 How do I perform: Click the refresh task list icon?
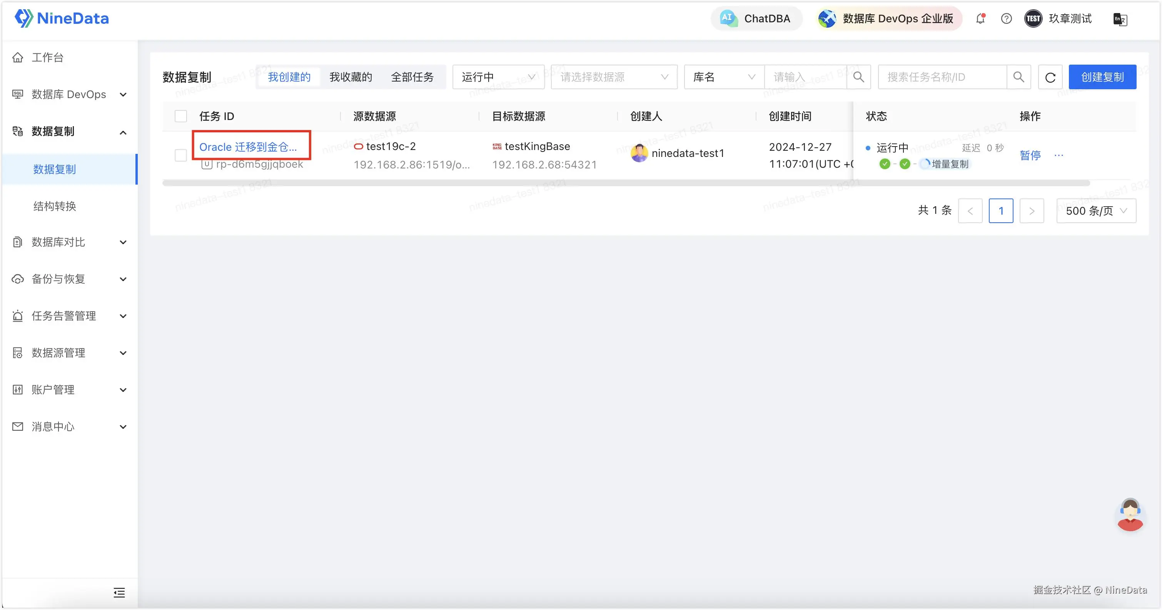pyautogui.click(x=1050, y=78)
